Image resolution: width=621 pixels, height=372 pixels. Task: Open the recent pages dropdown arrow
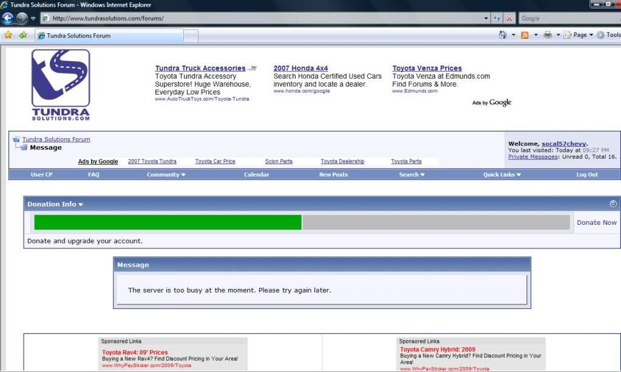(x=33, y=18)
